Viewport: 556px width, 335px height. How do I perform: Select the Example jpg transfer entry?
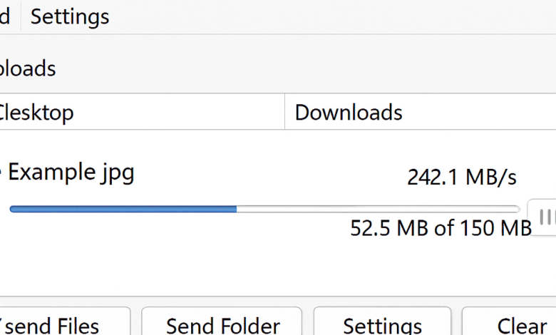(x=71, y=172)
